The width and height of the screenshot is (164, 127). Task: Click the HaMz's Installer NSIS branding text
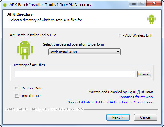[44, 109]
